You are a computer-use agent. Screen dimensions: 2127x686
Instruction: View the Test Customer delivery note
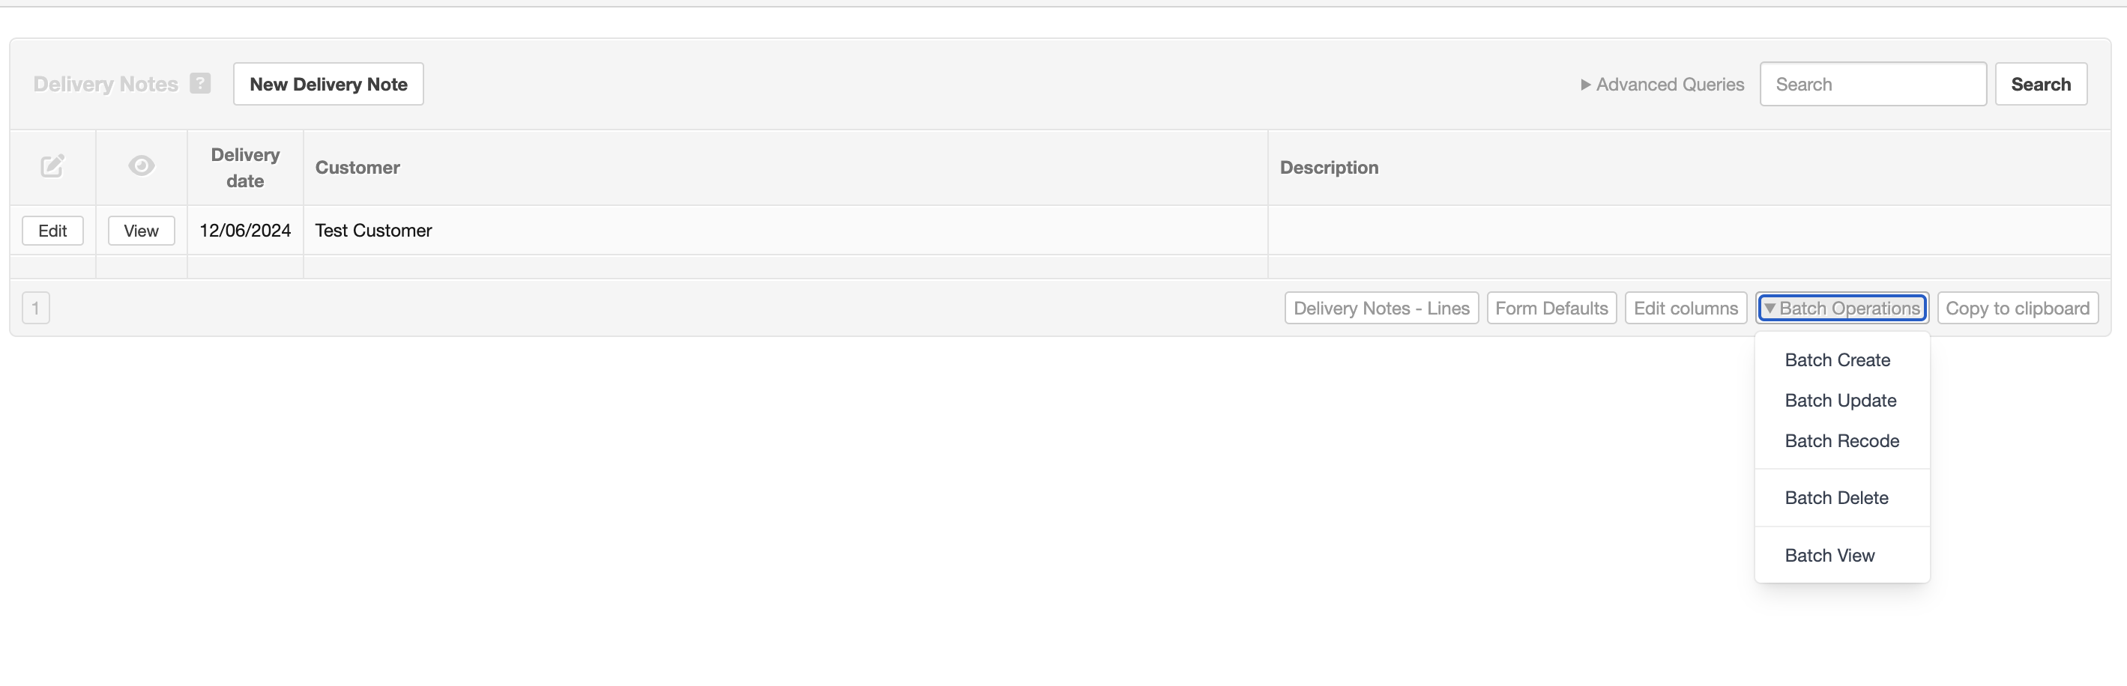(x=141, y=231)
